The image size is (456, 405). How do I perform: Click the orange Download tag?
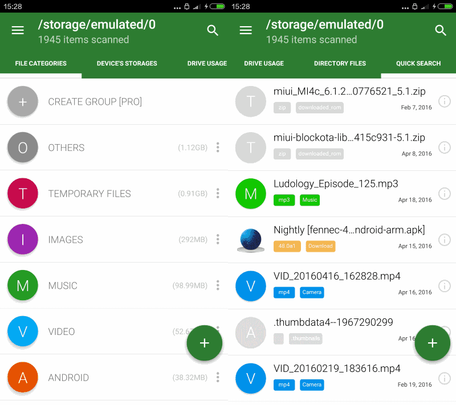[320, 246]
